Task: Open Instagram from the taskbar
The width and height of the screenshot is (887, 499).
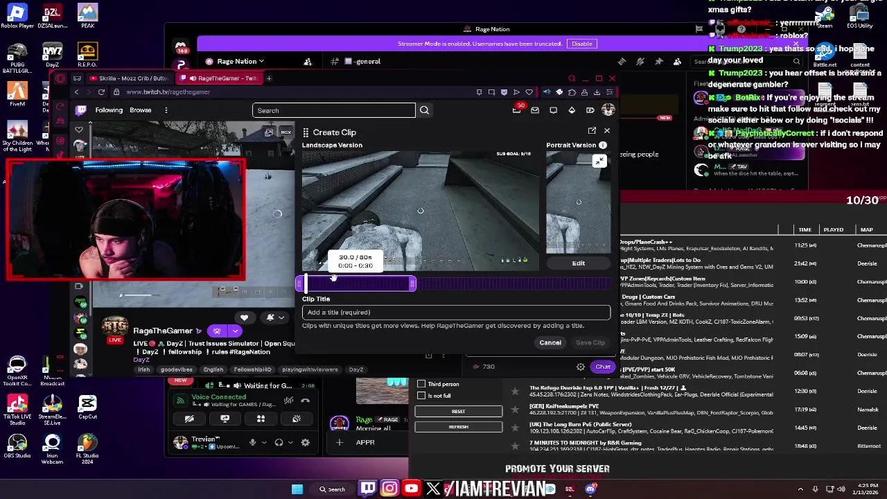Action: pos(389,489)
